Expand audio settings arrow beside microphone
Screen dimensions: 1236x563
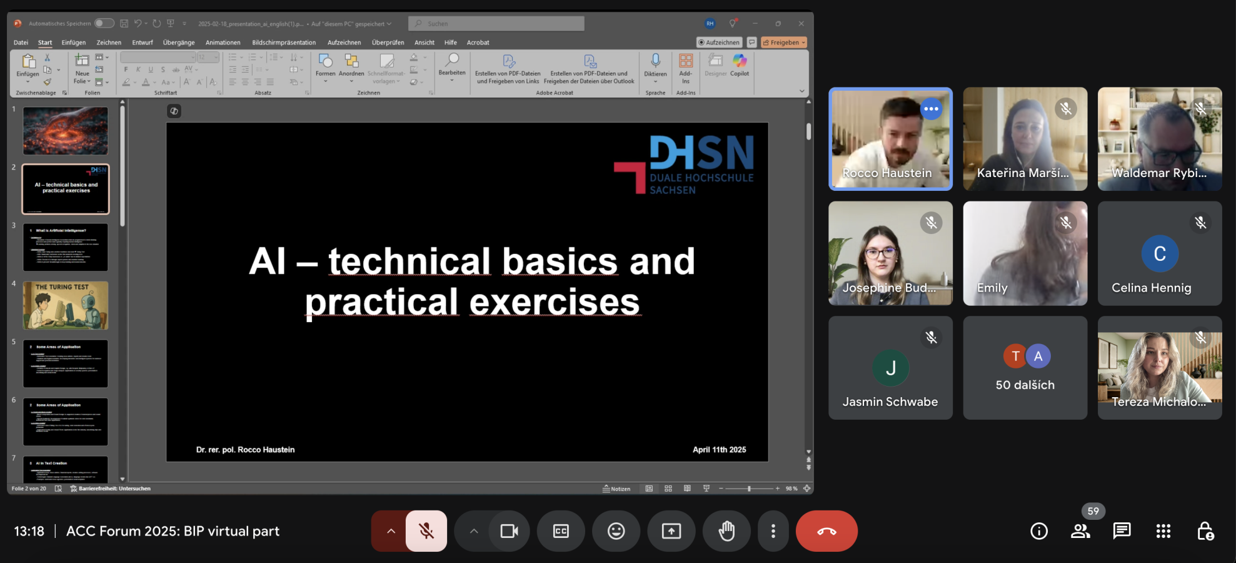pyautogui.click(x=391, y=531)
